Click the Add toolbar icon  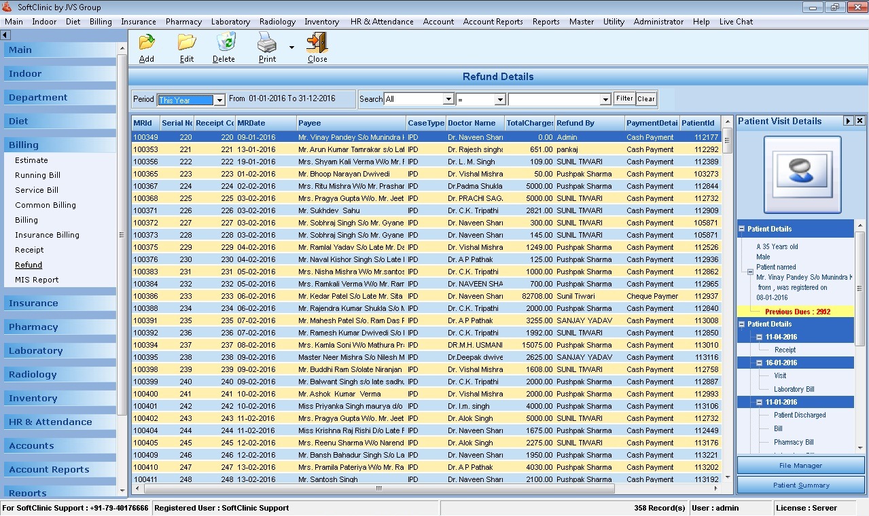point(147,43)
